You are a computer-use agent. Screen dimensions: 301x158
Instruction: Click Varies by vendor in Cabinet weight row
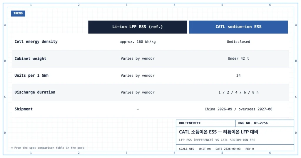[138, 59]
